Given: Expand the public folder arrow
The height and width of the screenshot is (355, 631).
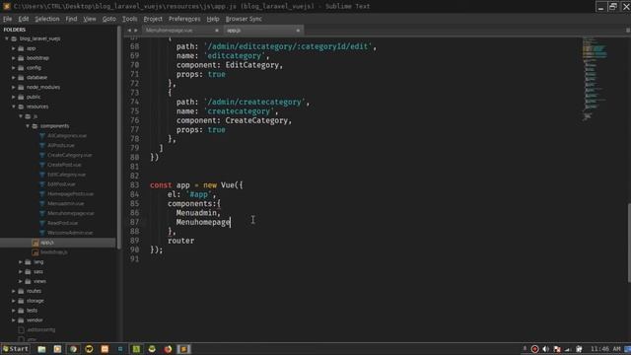Looking at the screenshot, I should [x=13, y=97].
